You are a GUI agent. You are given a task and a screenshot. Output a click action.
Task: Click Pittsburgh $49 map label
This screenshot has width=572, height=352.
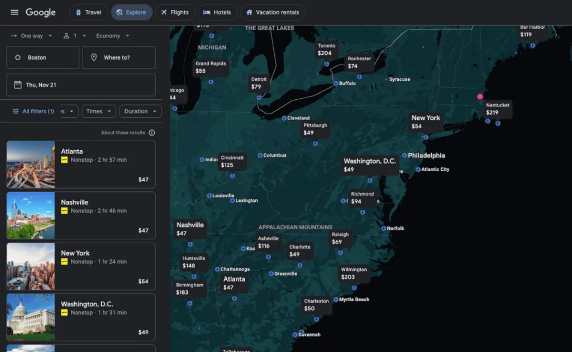[315, 129]
